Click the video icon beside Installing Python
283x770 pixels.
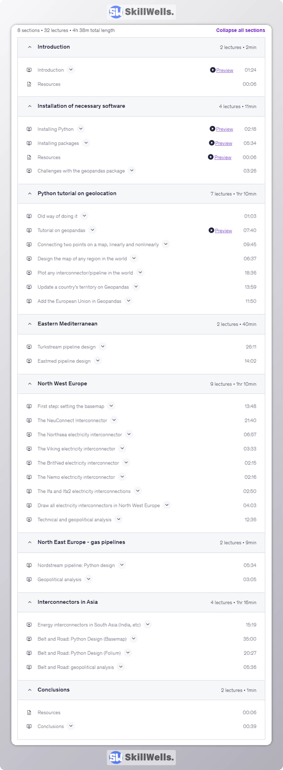[29, 129]
